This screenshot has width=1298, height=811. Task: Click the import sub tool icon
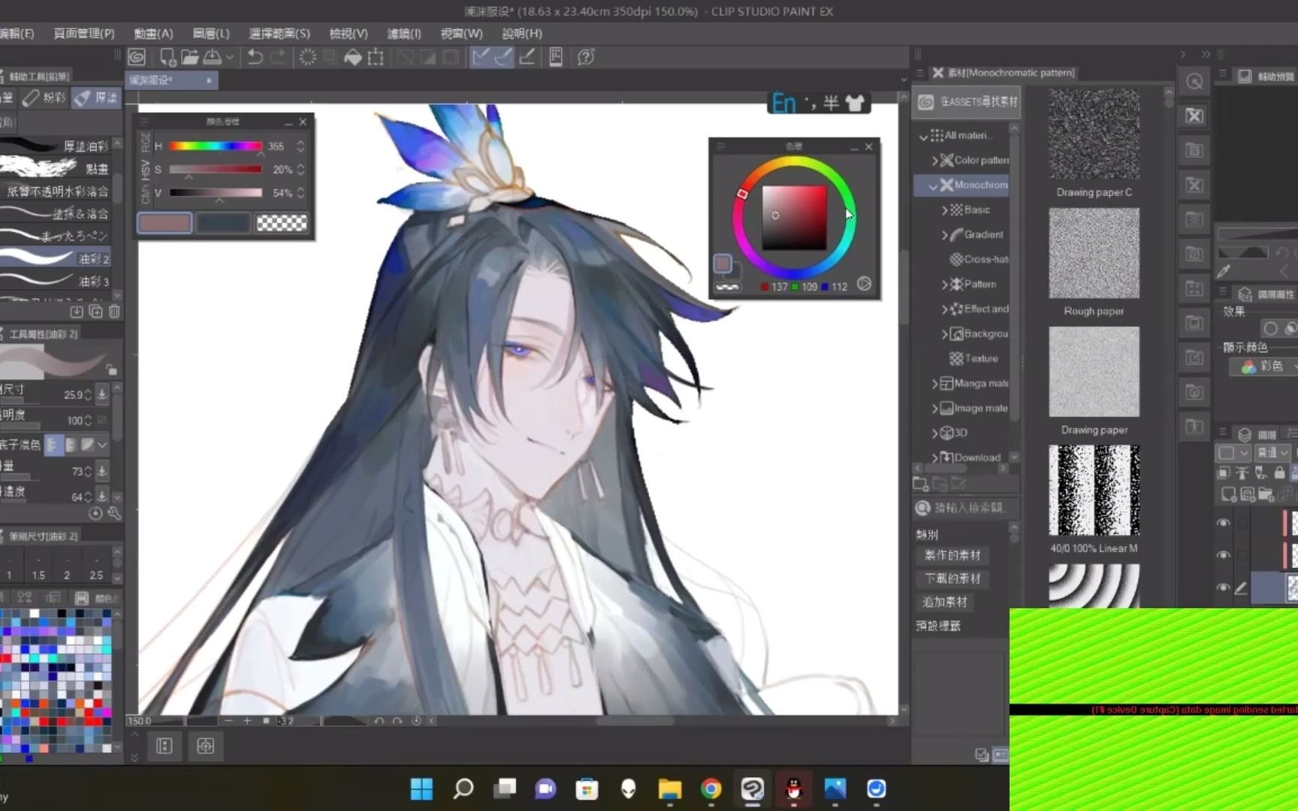point(77,311)
